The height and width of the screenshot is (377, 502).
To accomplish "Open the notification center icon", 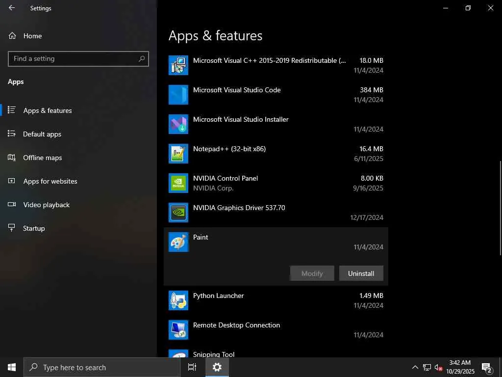I will point(487,367).
